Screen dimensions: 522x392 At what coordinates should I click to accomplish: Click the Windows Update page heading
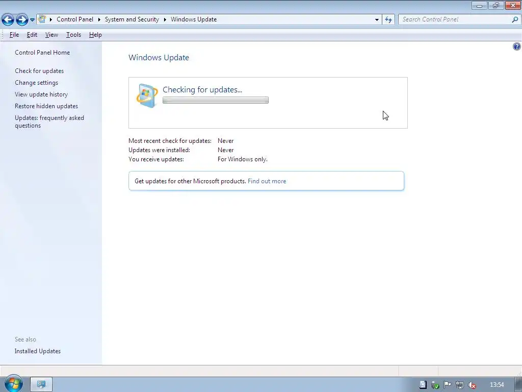coord(159,57)
